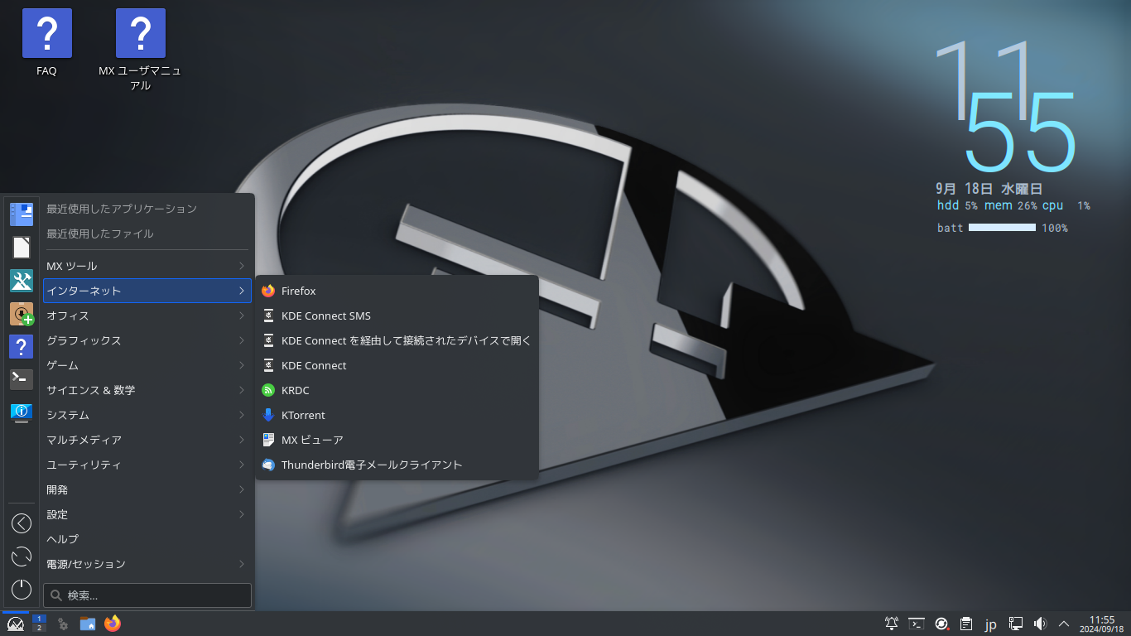Open the clipboard tray icon

pos(966,624)
